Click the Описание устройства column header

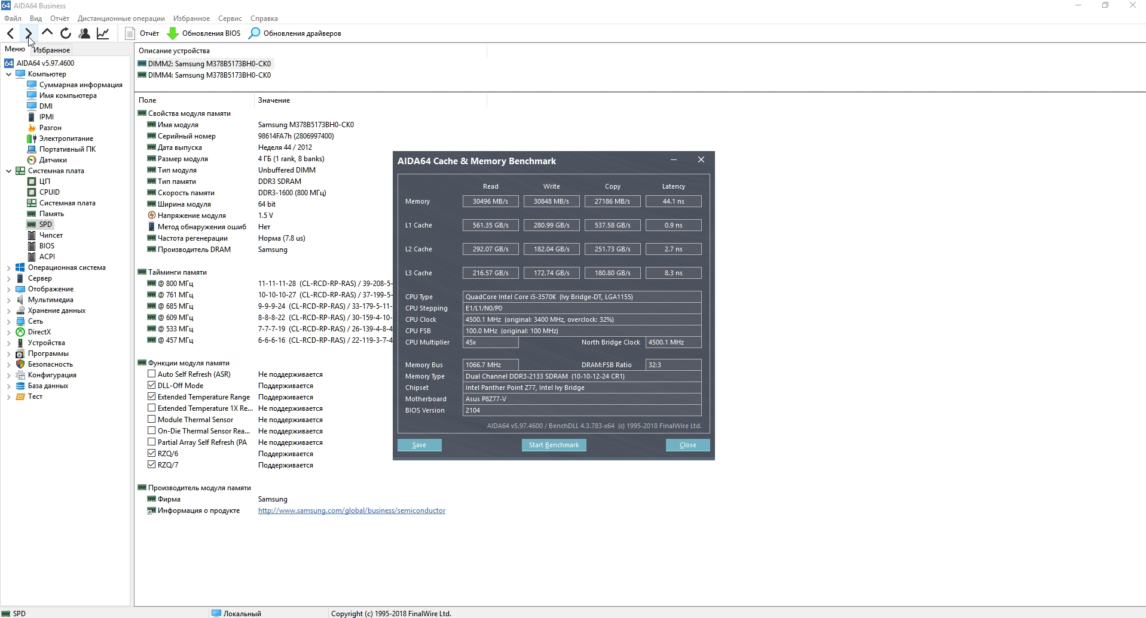click(311, 51)
